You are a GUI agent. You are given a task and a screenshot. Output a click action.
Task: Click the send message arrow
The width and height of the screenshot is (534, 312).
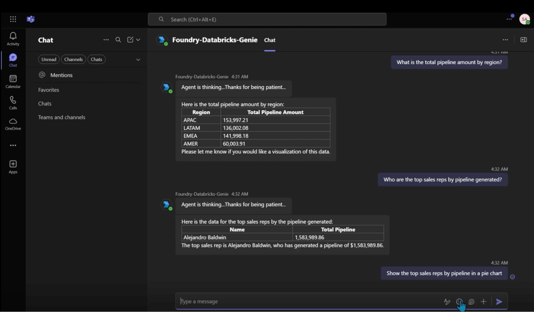499,302
